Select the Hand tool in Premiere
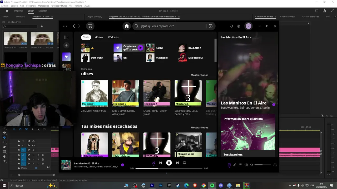This screenshot has height=189, width=337. [4, 156]
